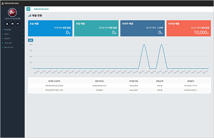Click the logout round icon under avatar

point(18,24)
